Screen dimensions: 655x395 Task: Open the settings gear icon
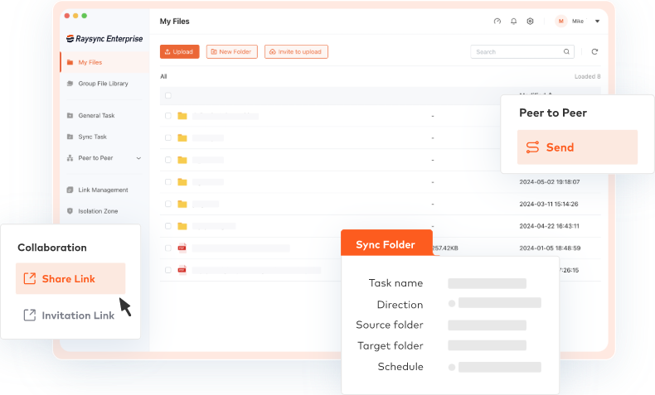530,22
